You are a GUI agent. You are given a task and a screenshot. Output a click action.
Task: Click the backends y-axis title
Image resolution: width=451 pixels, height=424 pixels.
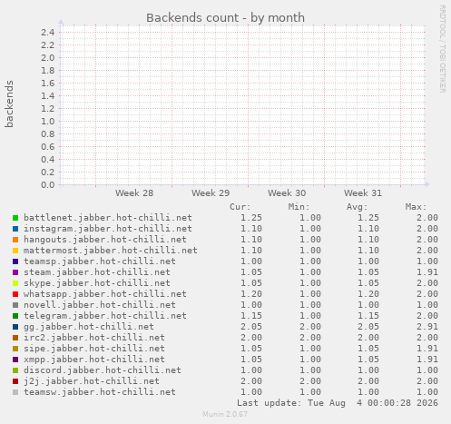[x=9, y=104]
